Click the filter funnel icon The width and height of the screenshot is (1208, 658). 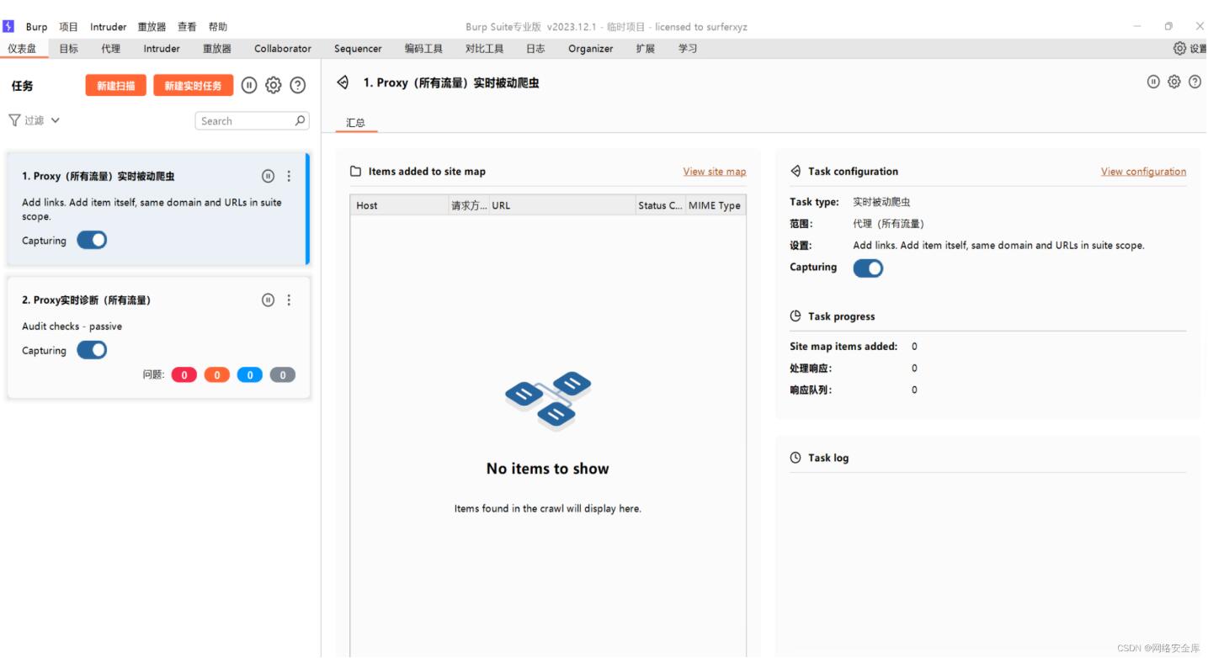[x=14, y=120]
